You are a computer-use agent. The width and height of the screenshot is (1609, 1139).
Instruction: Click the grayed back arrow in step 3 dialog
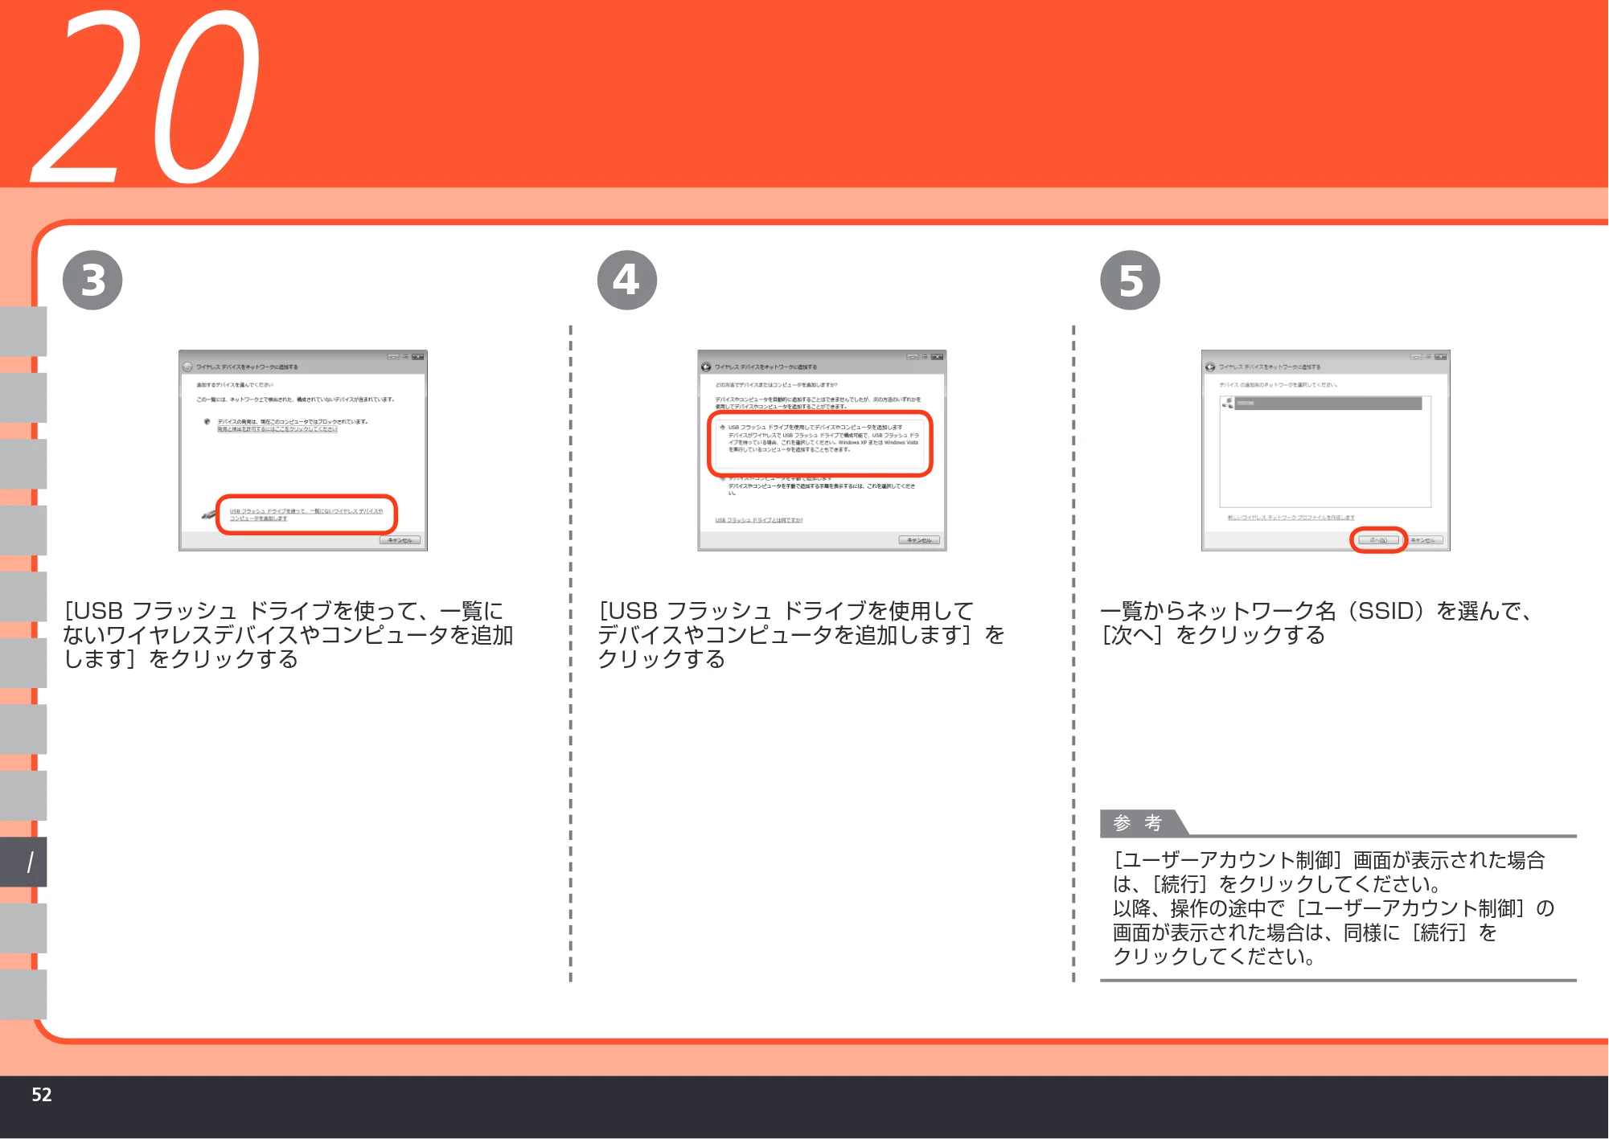(187, 367)
